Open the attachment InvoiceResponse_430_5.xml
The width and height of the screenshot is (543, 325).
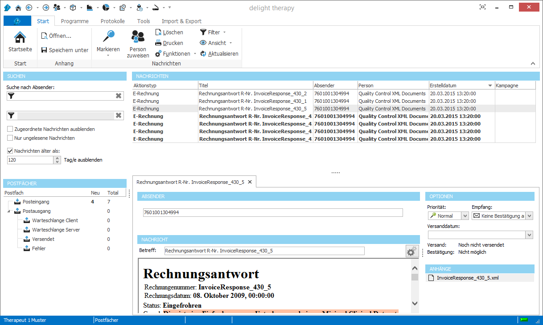(x=469, y=277)
